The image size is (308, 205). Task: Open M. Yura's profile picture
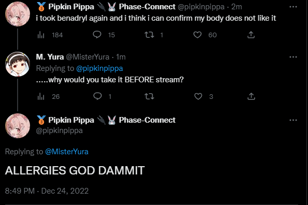pyautogui.click(x=18, y=64)
